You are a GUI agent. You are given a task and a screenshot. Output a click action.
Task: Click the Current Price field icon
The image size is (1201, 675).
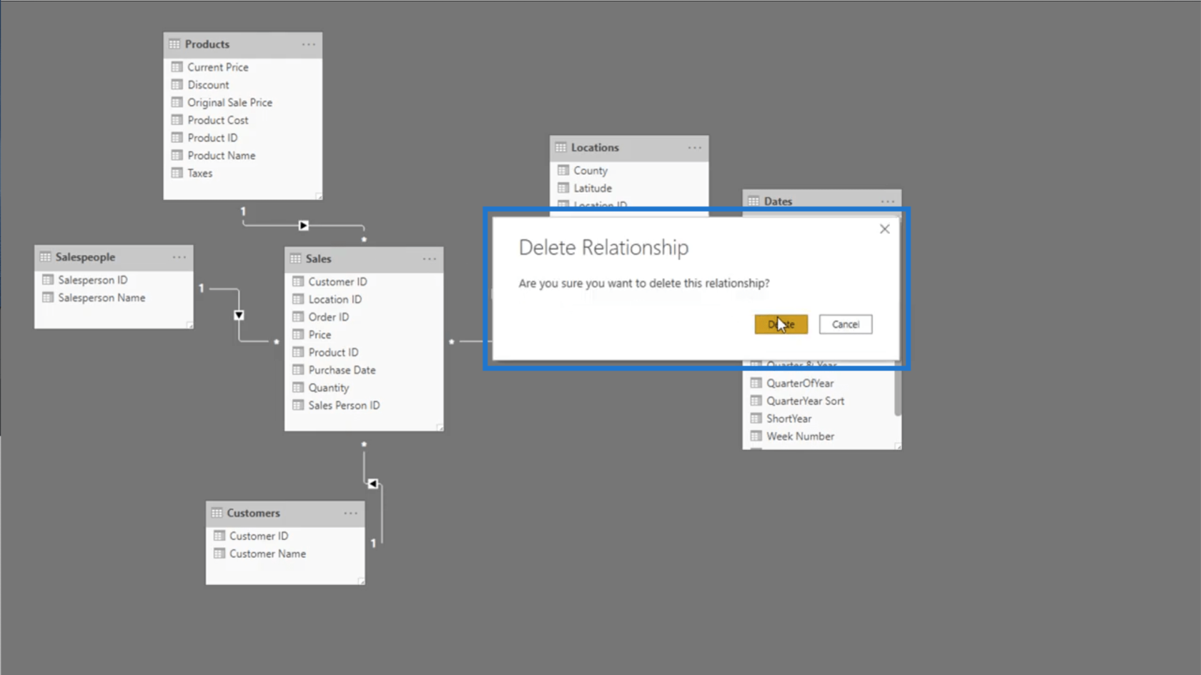177,67
